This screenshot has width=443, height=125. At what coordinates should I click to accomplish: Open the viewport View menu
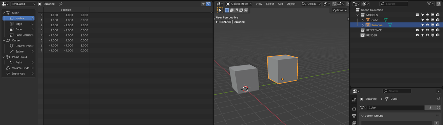(x=259, y=4)
